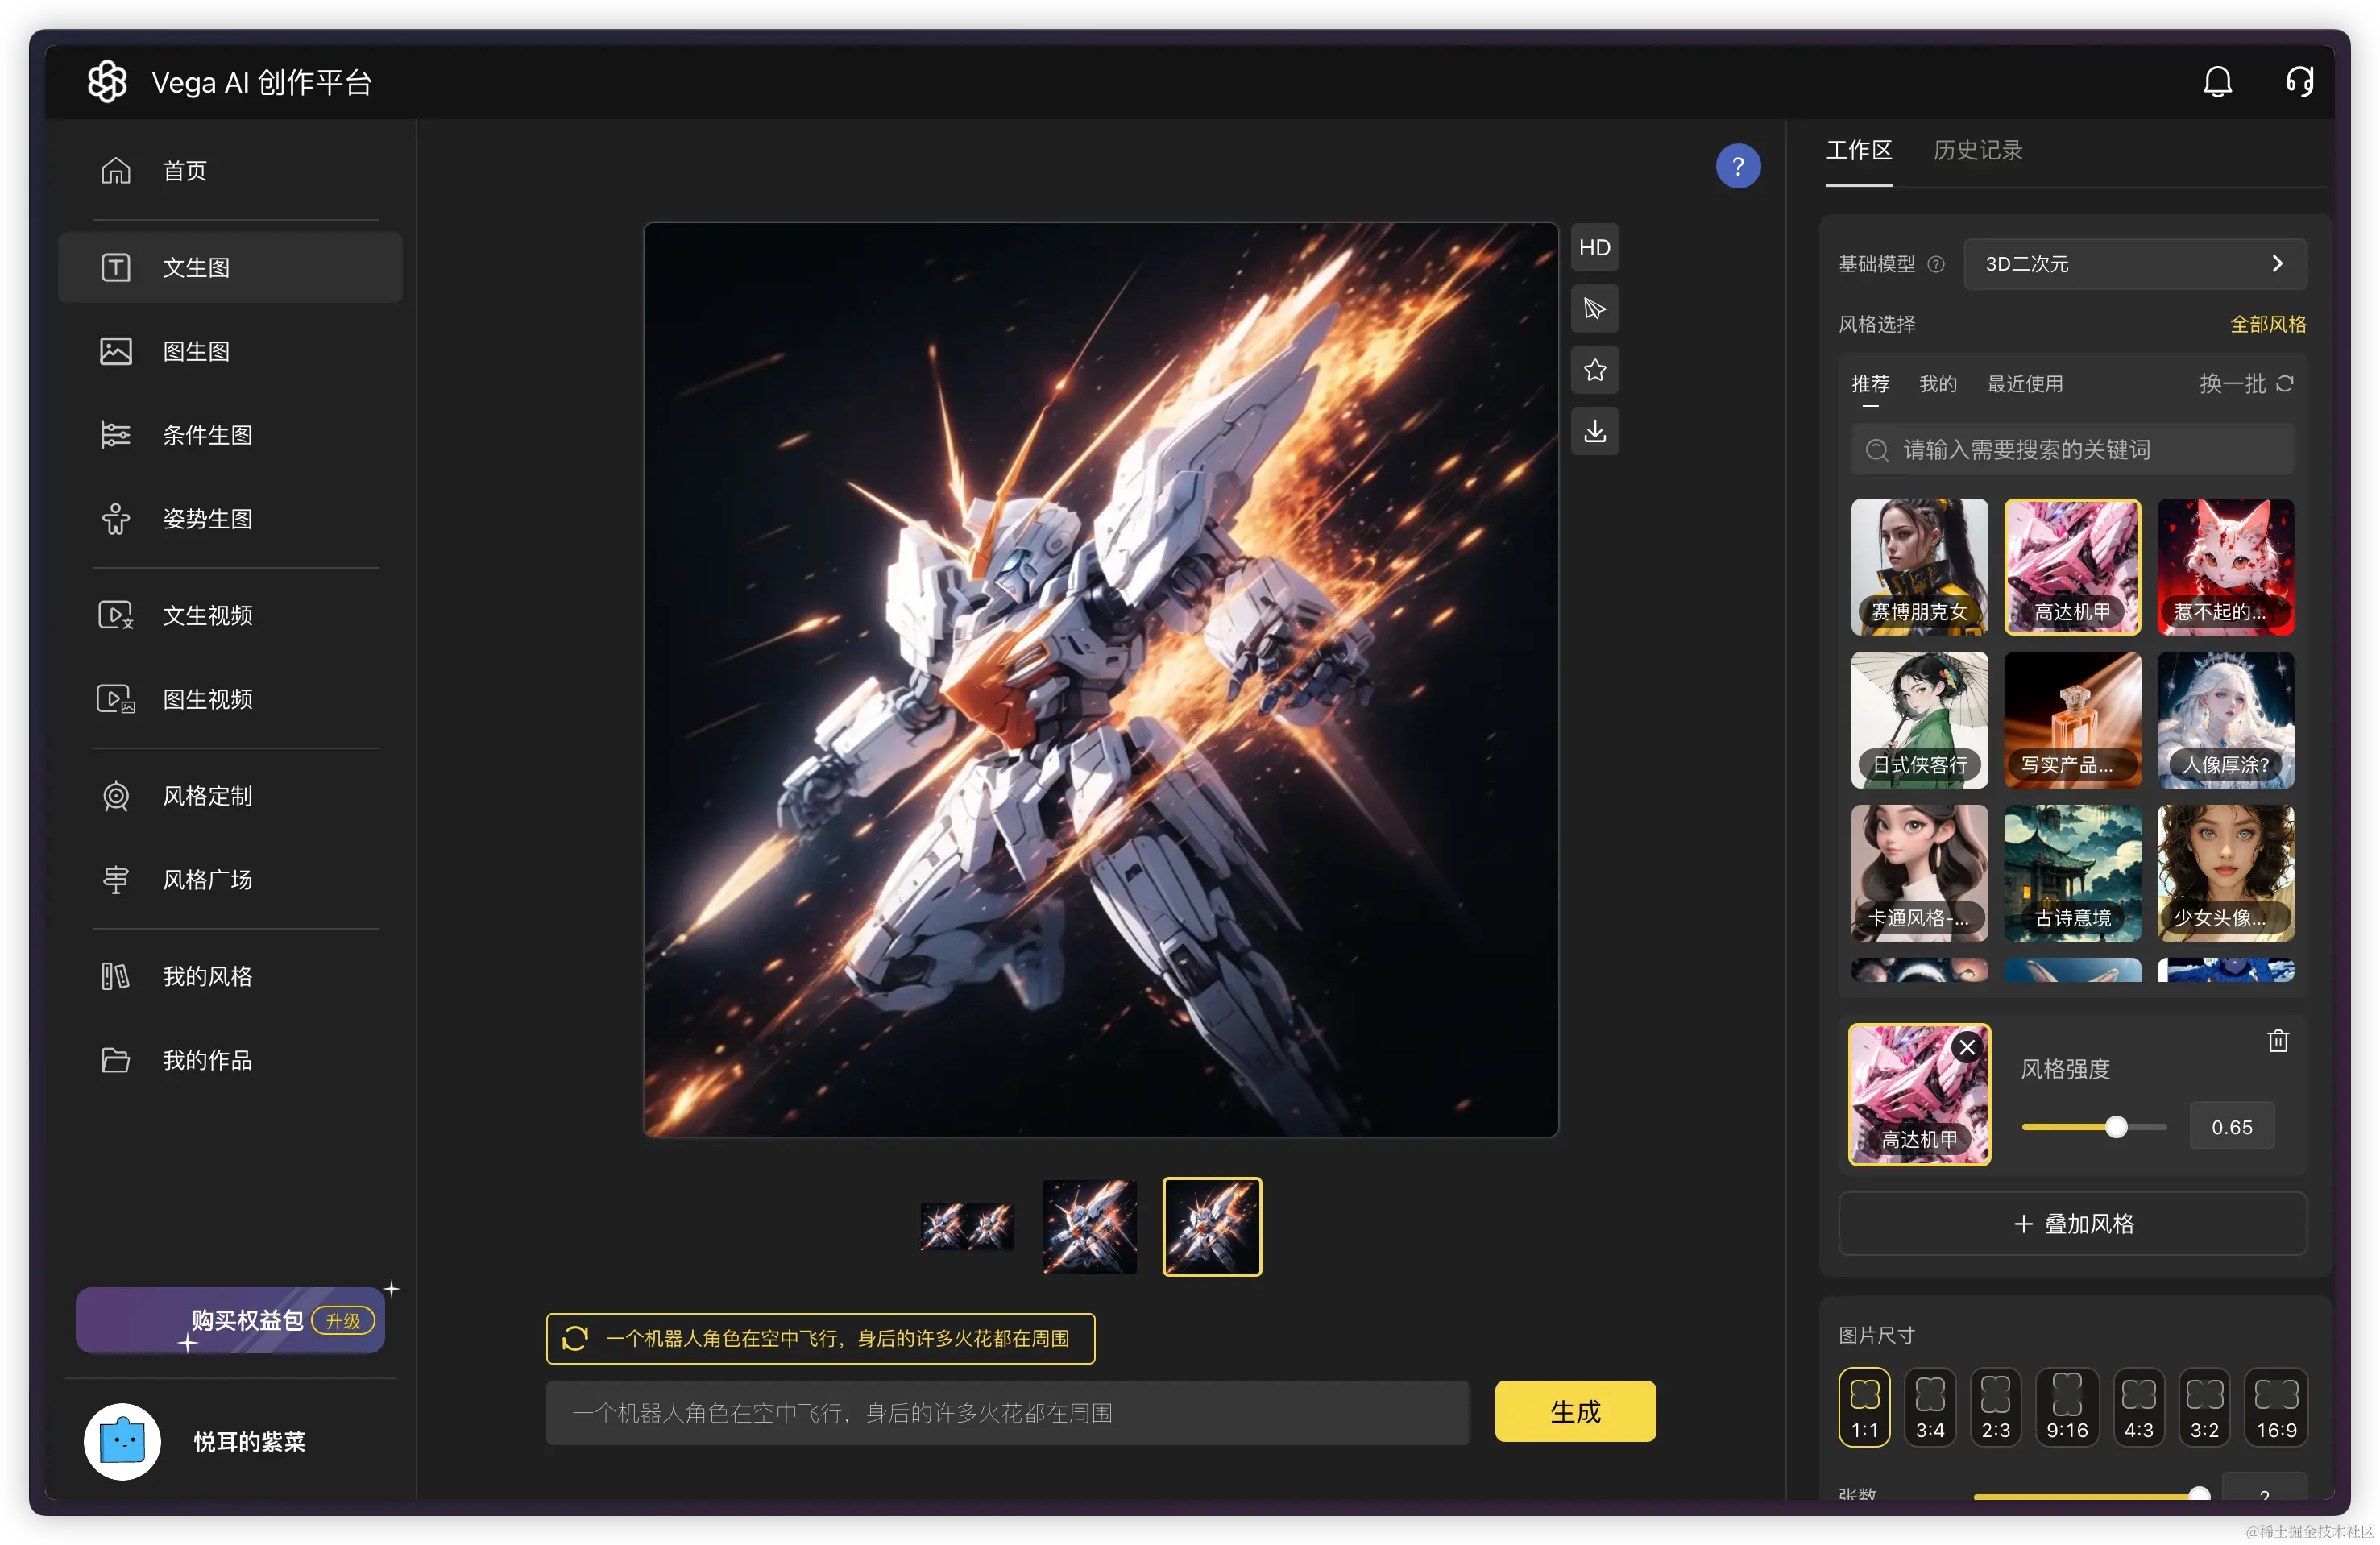Delete stacked style with trash icon
The image size is (2380, 1545).
(2277, 1041)
